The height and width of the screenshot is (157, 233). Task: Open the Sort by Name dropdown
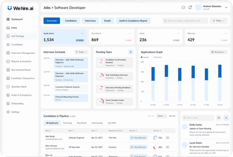[x=162, y=116]
